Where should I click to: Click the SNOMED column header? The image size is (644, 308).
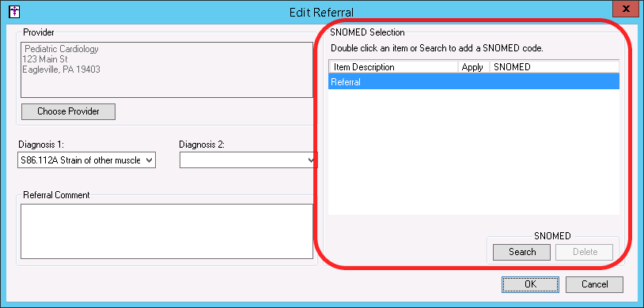coord(555,67)
